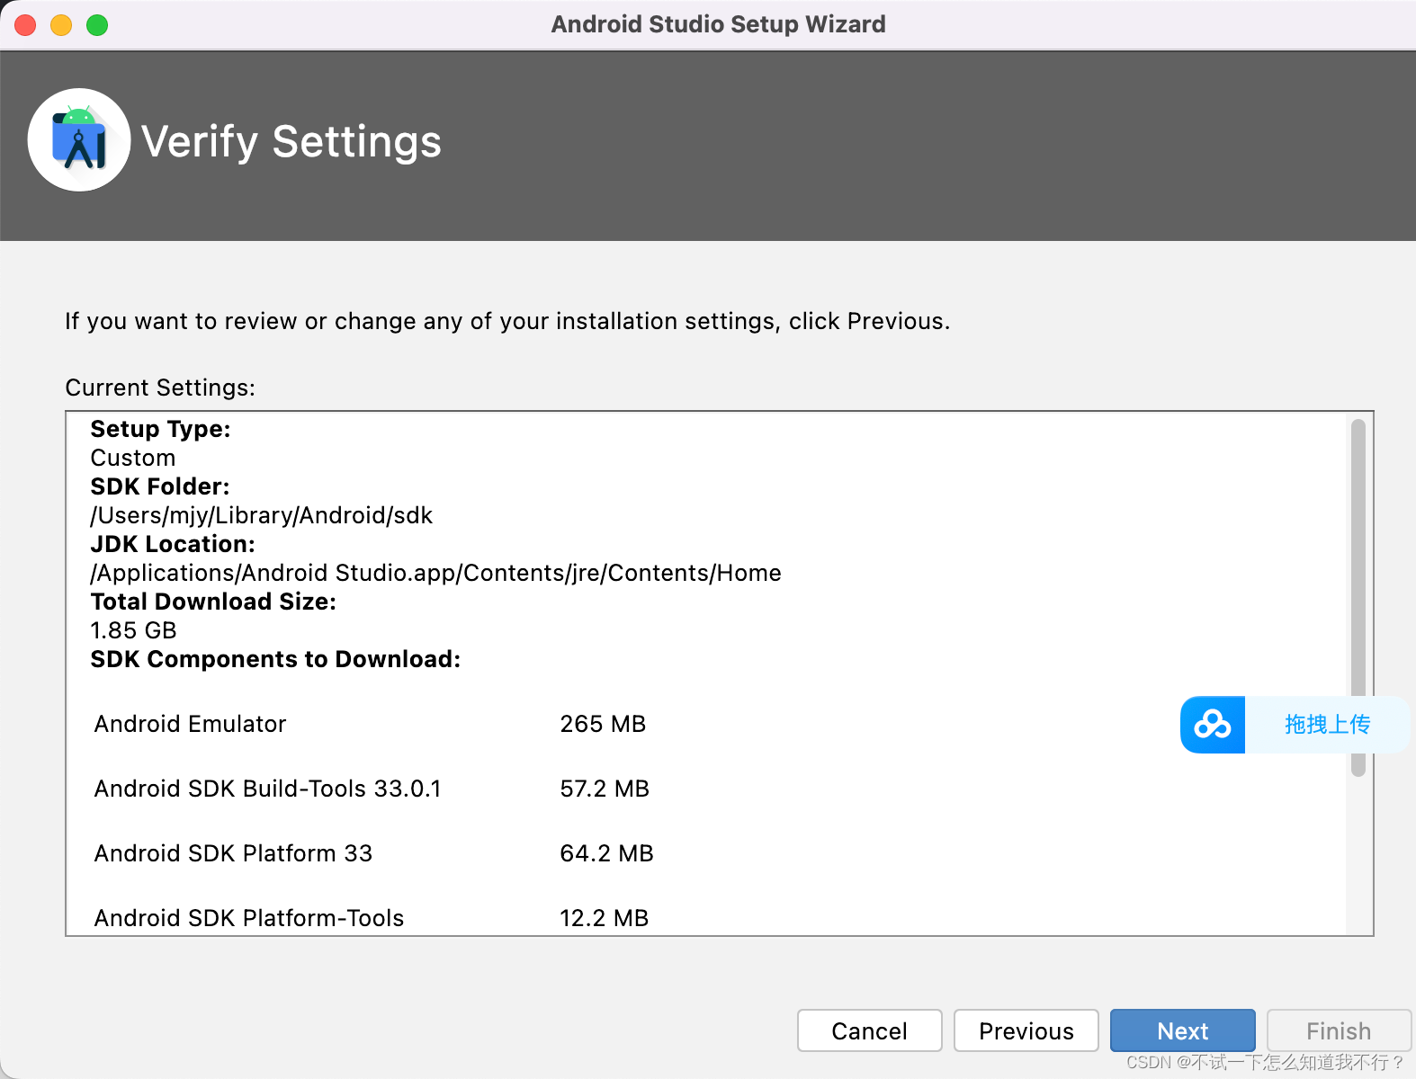The height and width of the screenshot is (1079, 1416).
Task: Minimize window using the yellow button
Action: click(x=61, y=25)
